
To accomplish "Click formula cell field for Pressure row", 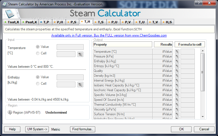I will [x=188, y=56].
